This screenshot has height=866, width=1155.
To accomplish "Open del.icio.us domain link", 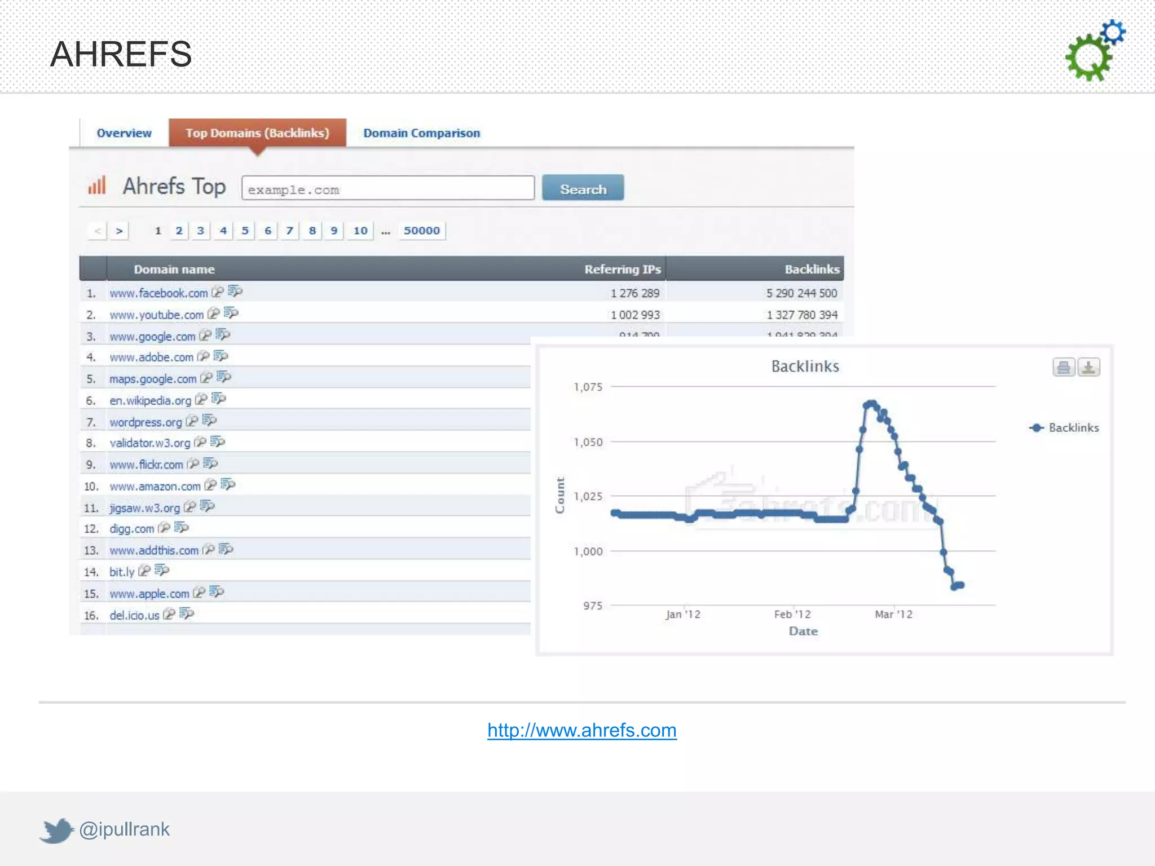I will (134, 615).
